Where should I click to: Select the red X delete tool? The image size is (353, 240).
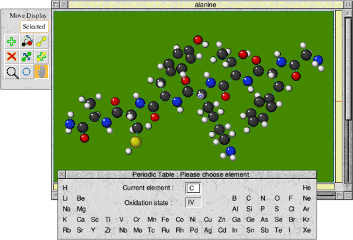point(11,56)
